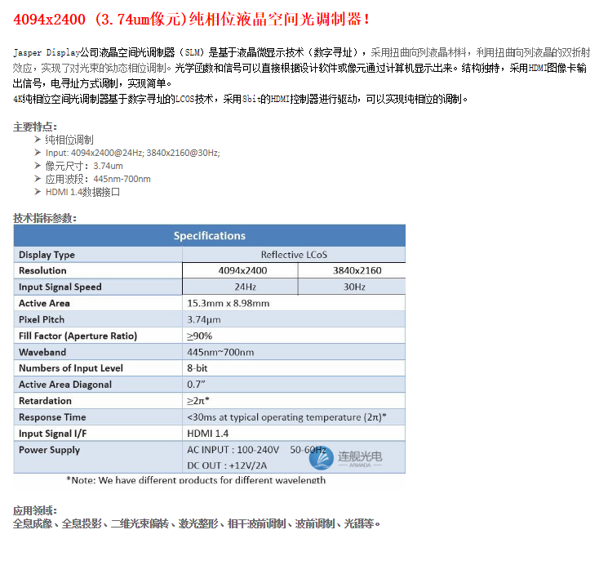Click the 'Specifications' table header

click(x=210, y=235)
